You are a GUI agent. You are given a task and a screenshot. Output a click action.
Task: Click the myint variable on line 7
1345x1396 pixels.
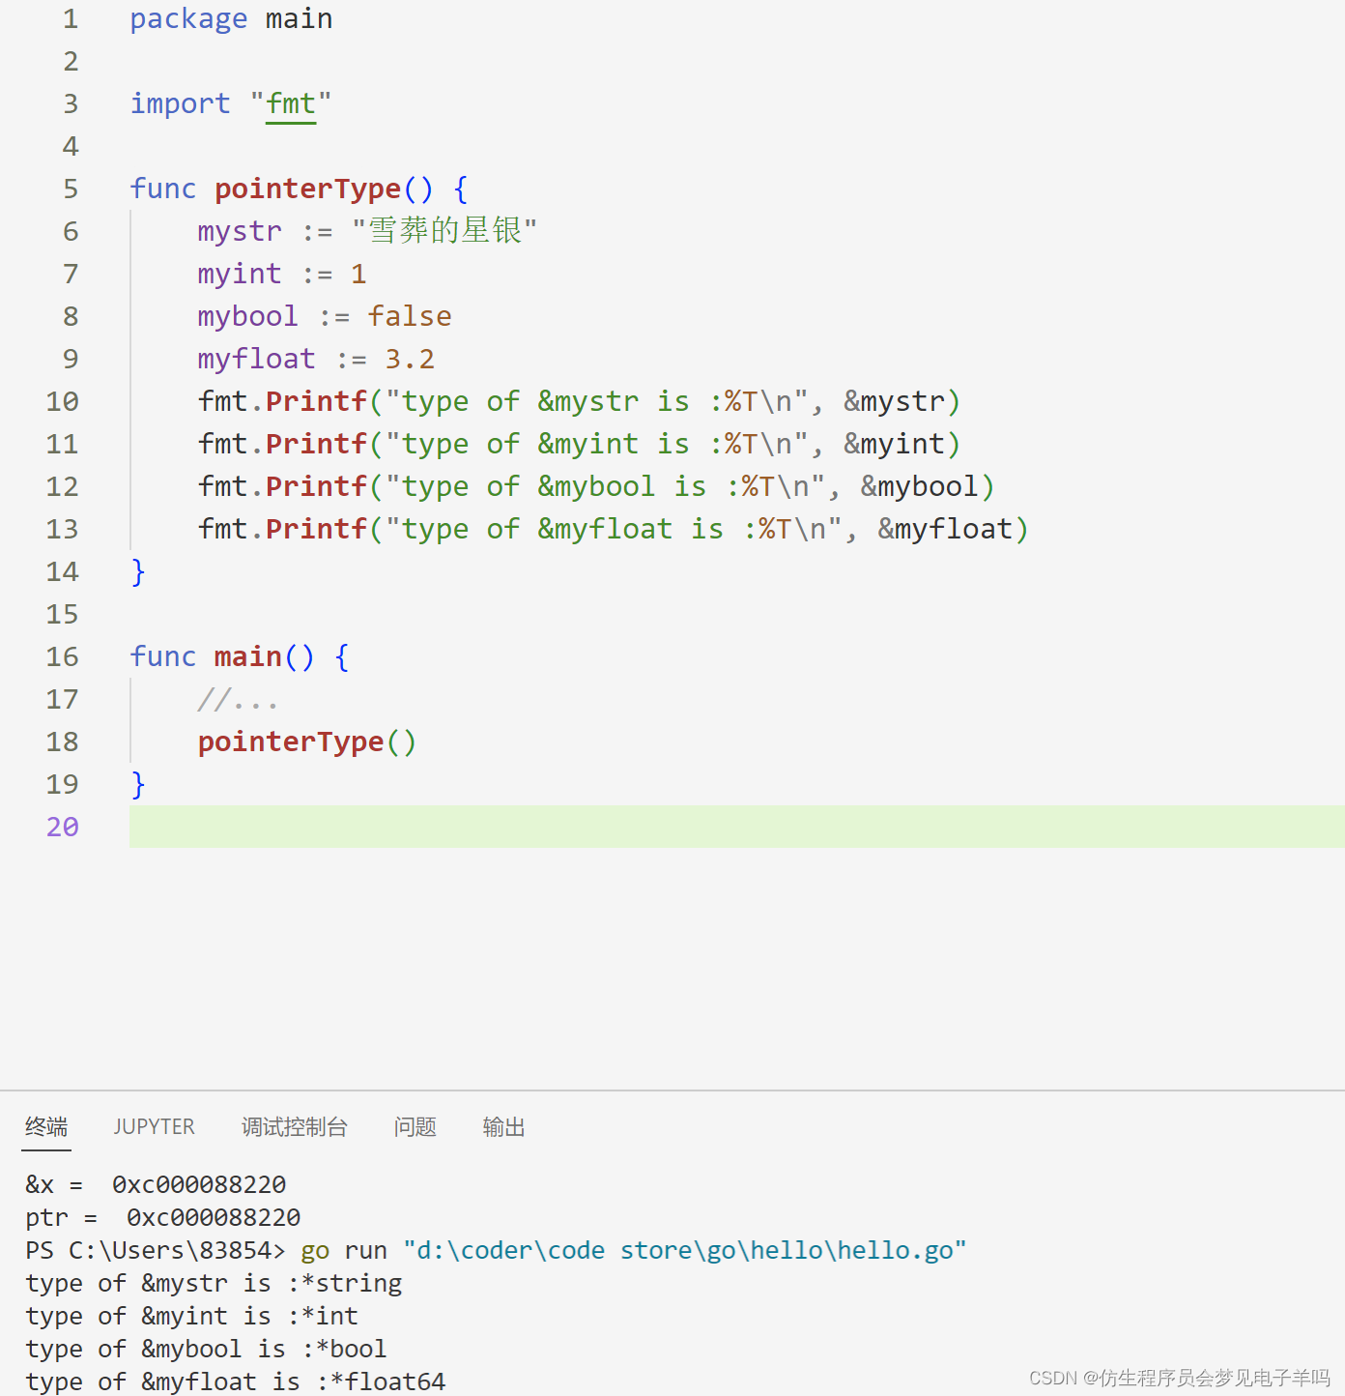[240, 274]
